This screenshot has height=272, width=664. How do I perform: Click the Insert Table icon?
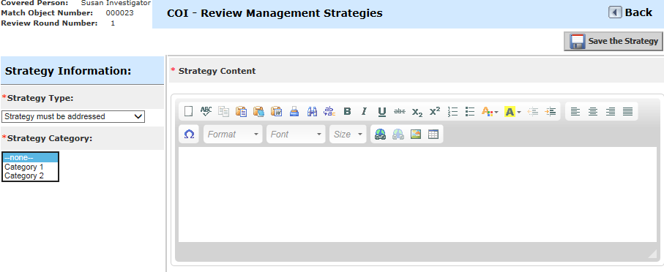(x=433, y=134)
